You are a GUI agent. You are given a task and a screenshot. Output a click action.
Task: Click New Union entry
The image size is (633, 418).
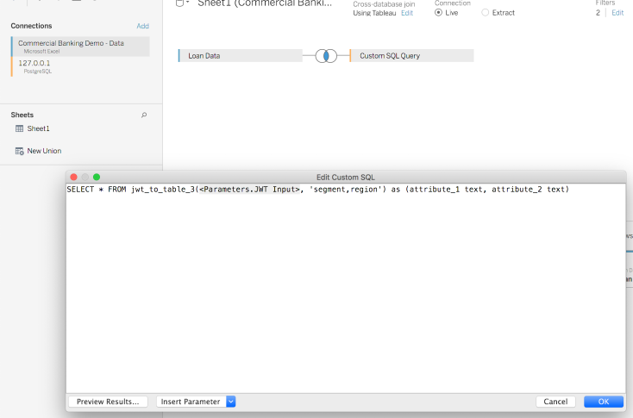44,151
